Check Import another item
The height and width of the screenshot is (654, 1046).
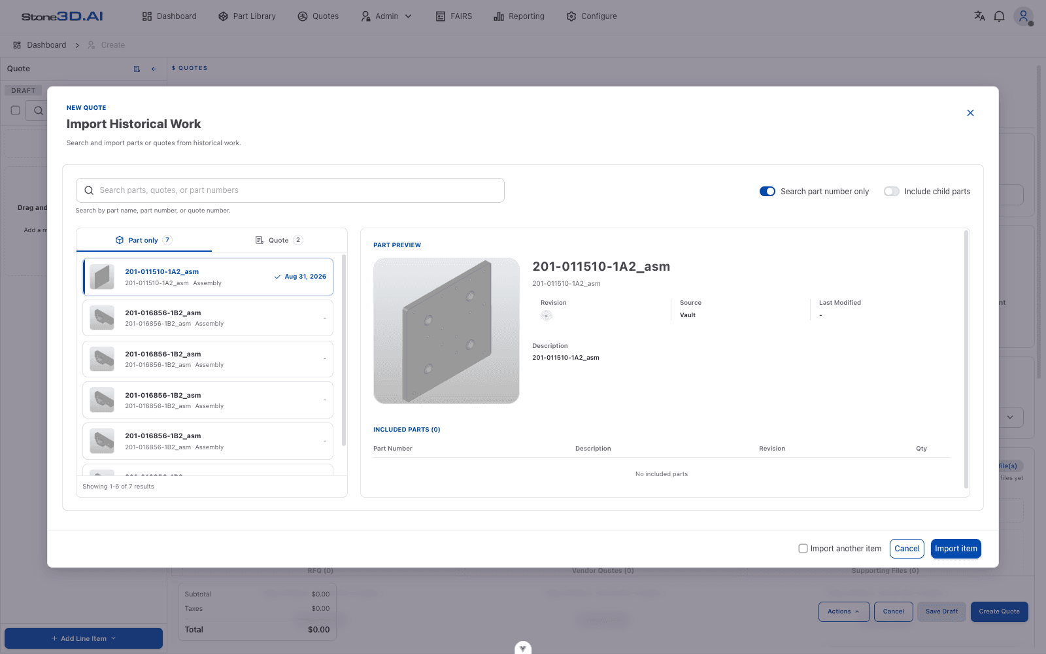click(x=803, y=549)
